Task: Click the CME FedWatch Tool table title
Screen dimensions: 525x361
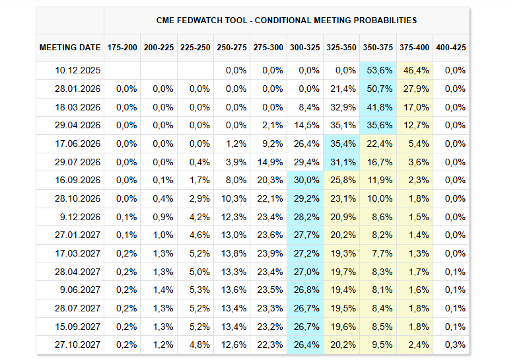Action: click(286, 20)
